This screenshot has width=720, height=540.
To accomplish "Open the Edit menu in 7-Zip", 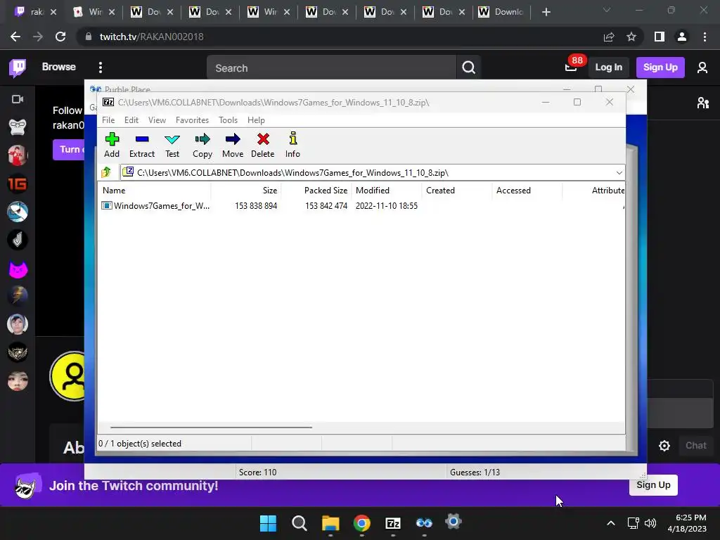I will pos(131,120).
